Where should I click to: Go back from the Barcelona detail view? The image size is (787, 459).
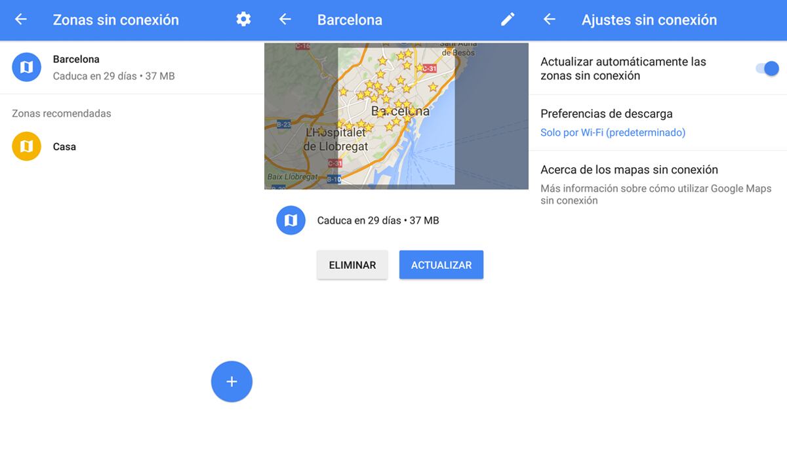tap(285, 20)
